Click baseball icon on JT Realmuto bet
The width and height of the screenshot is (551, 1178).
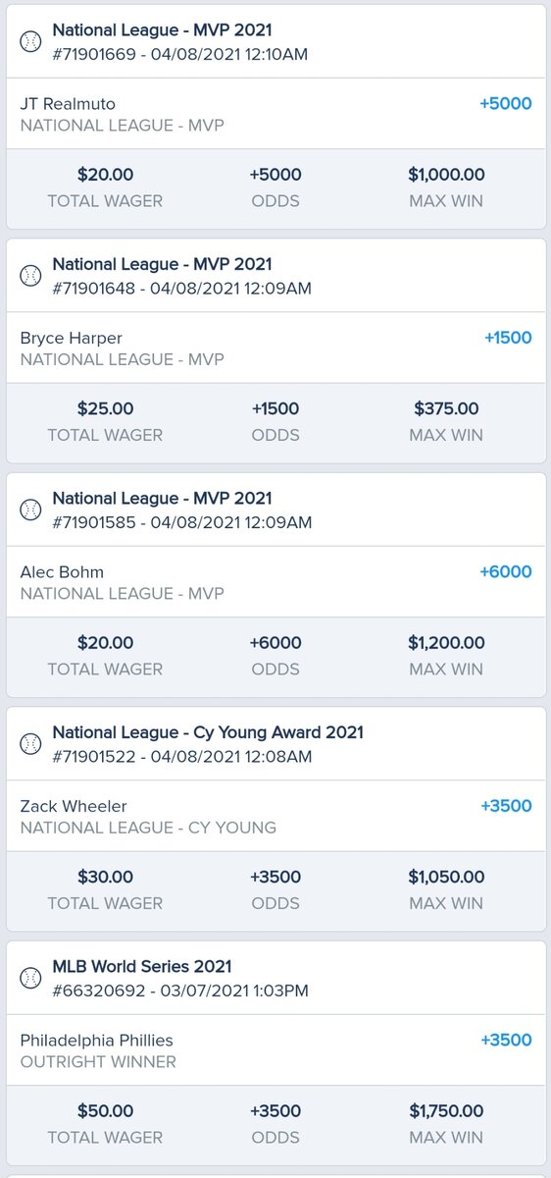(x=30, y=41)
